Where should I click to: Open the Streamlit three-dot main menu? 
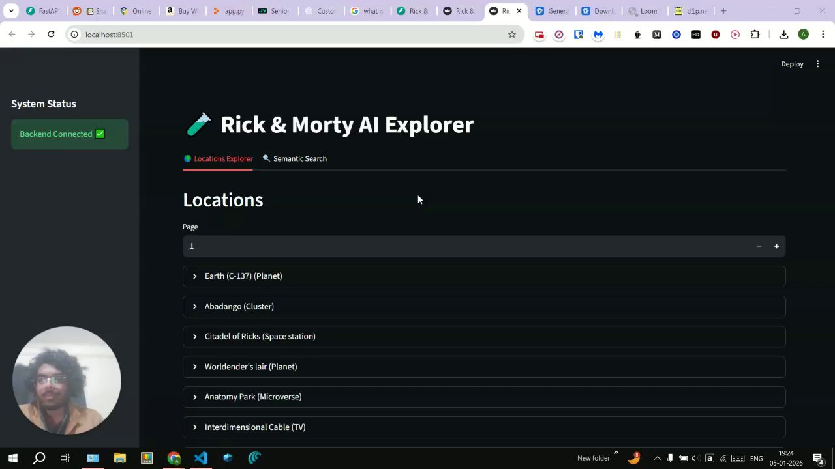pos(817,64)
